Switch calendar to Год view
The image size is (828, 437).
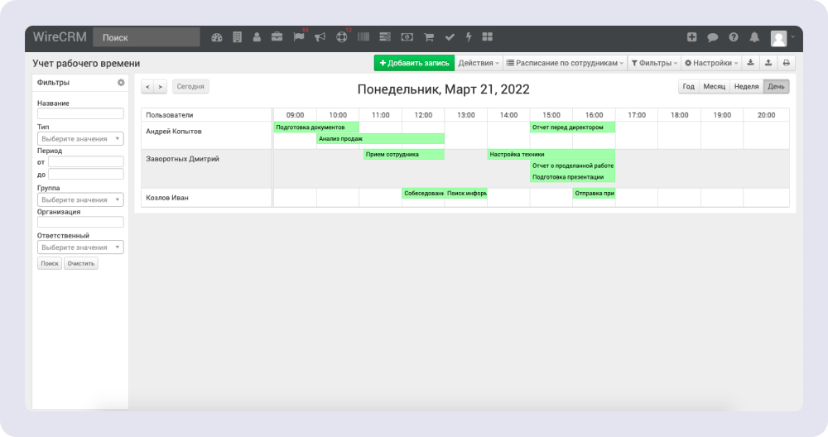pyautogui.click(x=688, y=87)
